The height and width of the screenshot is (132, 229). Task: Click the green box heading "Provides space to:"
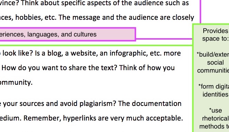point(215,35)
